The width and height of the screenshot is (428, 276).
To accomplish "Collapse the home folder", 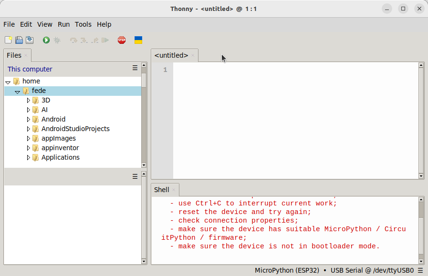I will coord(8,82).
